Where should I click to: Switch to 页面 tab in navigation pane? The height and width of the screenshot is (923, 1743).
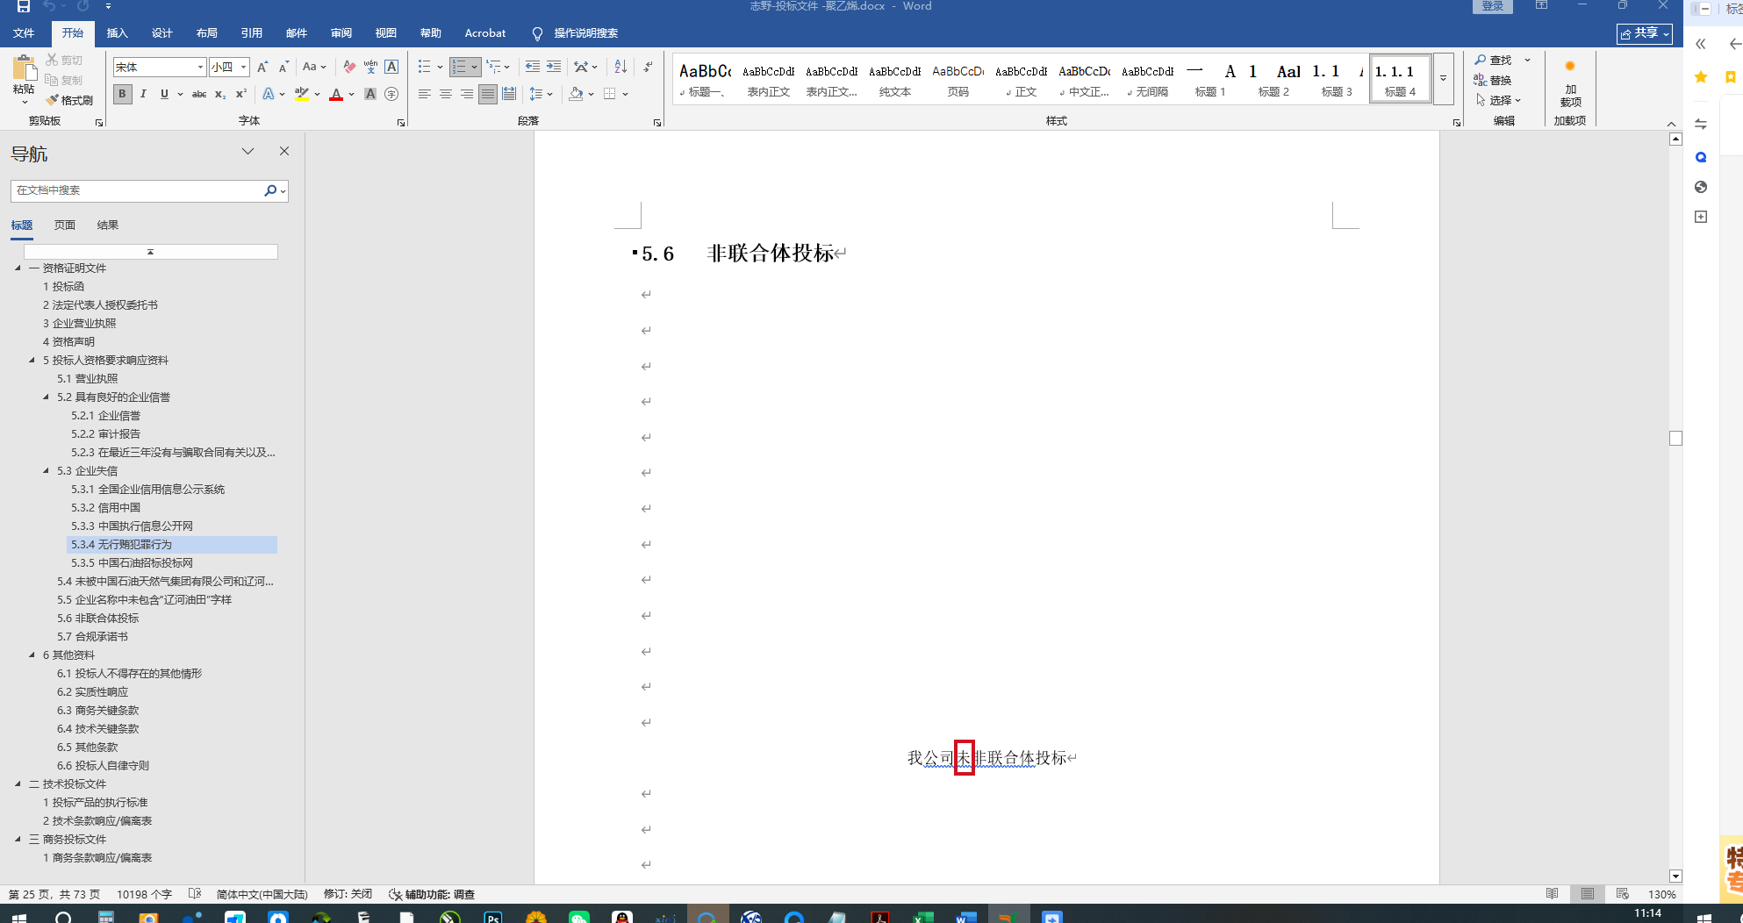pos(65,225)
